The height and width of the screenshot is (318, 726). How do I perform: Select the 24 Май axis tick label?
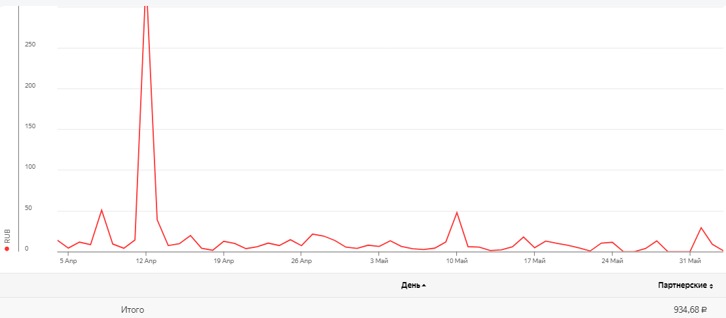[x=613, y=261]
